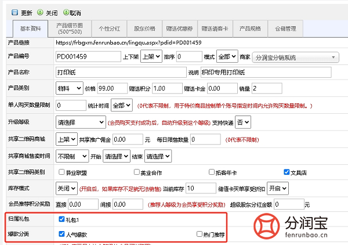Expand the 升级等级 请选择 dropdown
Image resolution: width=348 pixels, height=245 pixels.
(81, 123)
